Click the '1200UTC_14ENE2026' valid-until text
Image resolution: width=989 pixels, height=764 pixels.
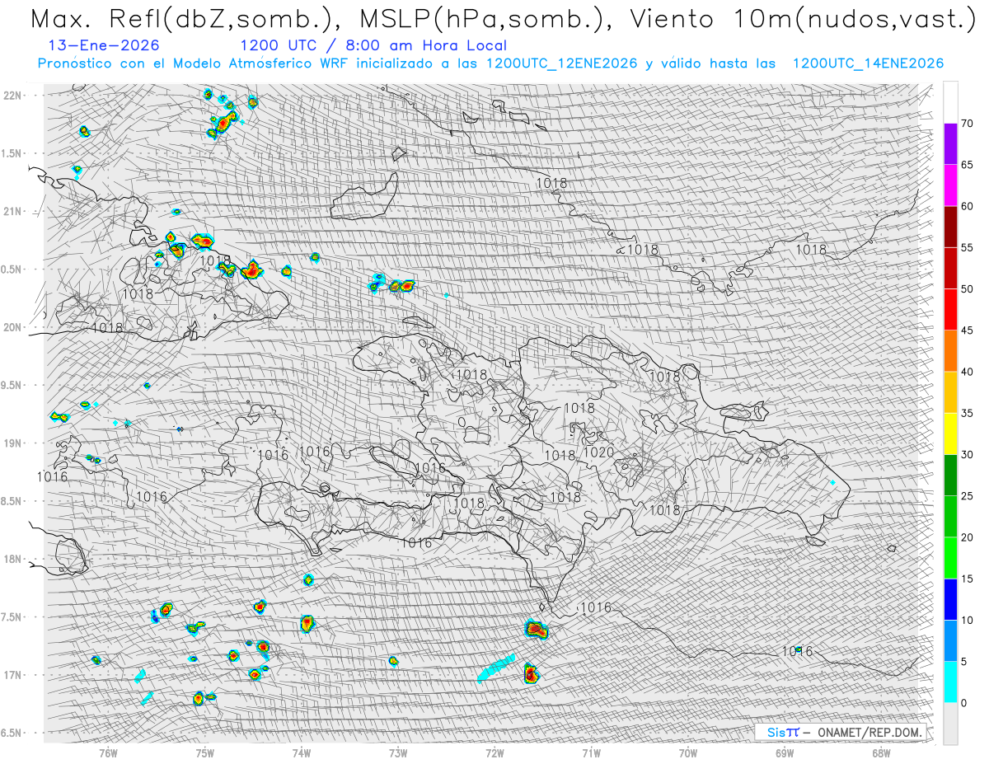click(x=868, y=63)
